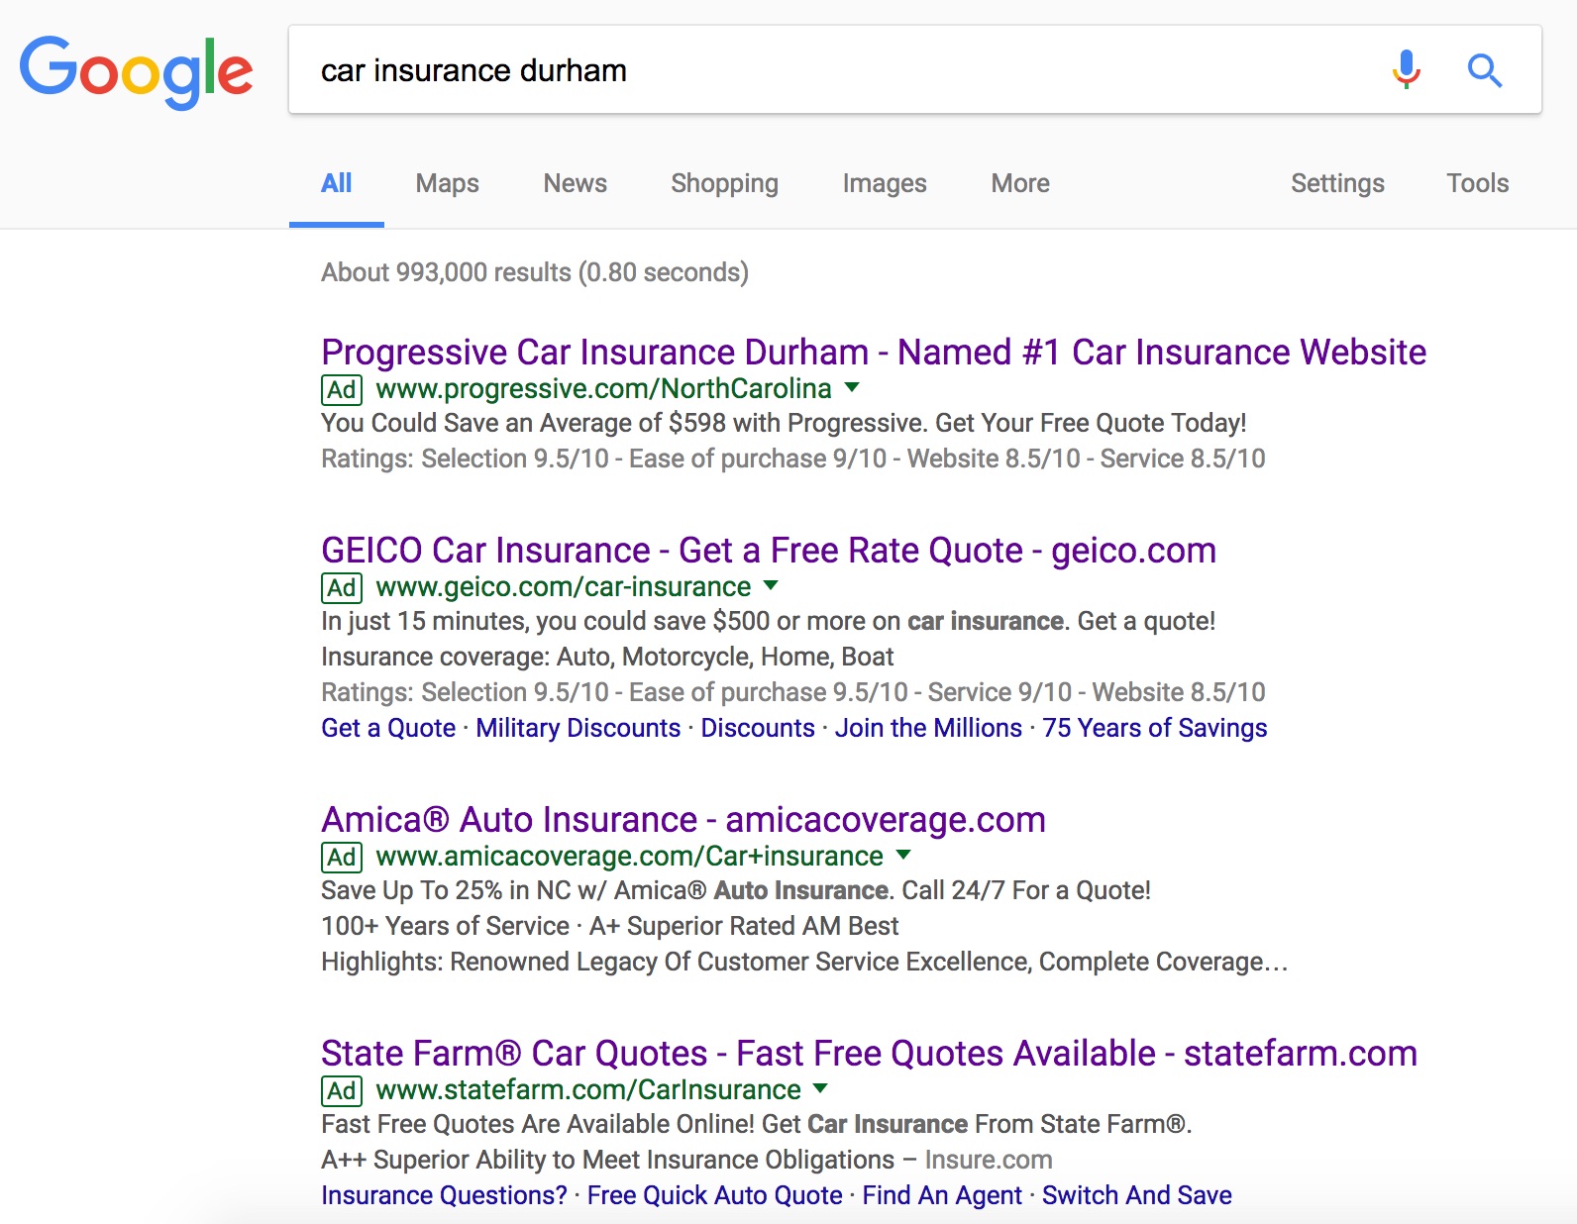
Task: Click the GEICO Insurance coverage line
Action: click(x=607, y=657)
